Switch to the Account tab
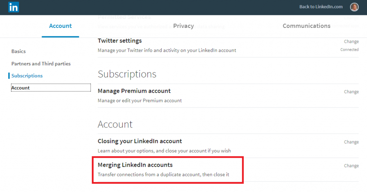367x192 pixels. (60, 26)
